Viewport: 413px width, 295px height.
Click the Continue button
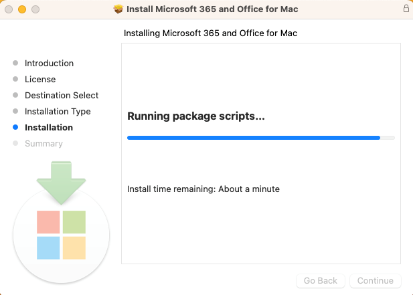[x=376, y=280]
